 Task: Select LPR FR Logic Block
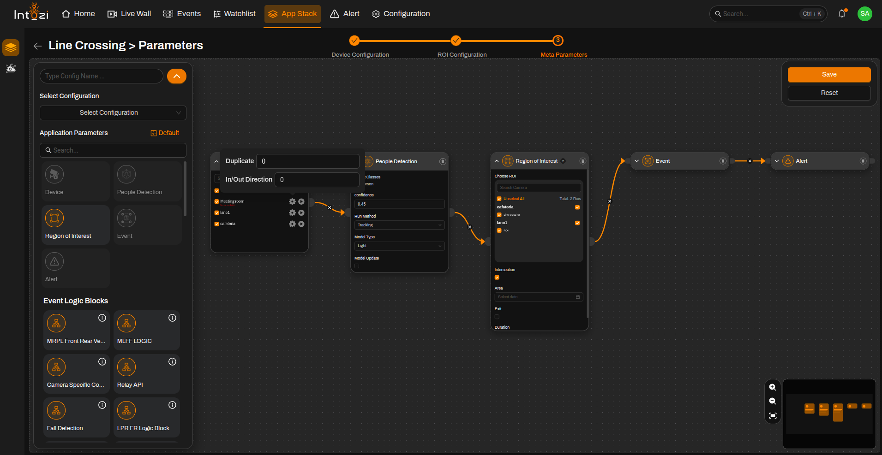[147, 417]
